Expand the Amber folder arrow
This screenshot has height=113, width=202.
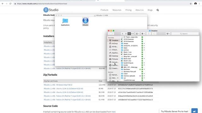(x=144, y=44)
